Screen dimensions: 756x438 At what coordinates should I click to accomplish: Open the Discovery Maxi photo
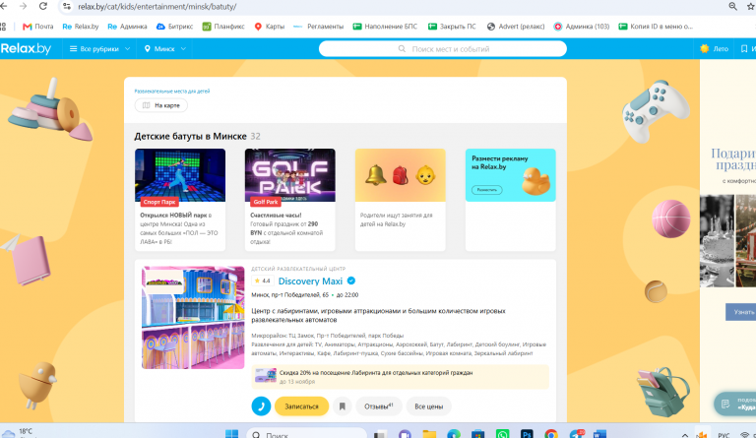pyautogui.click(x=193, y=318)
